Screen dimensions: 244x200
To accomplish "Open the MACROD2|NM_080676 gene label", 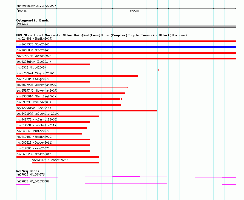I will (30, 174).
